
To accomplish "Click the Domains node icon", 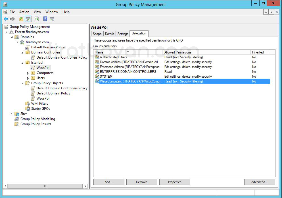I will pos(17,37).
